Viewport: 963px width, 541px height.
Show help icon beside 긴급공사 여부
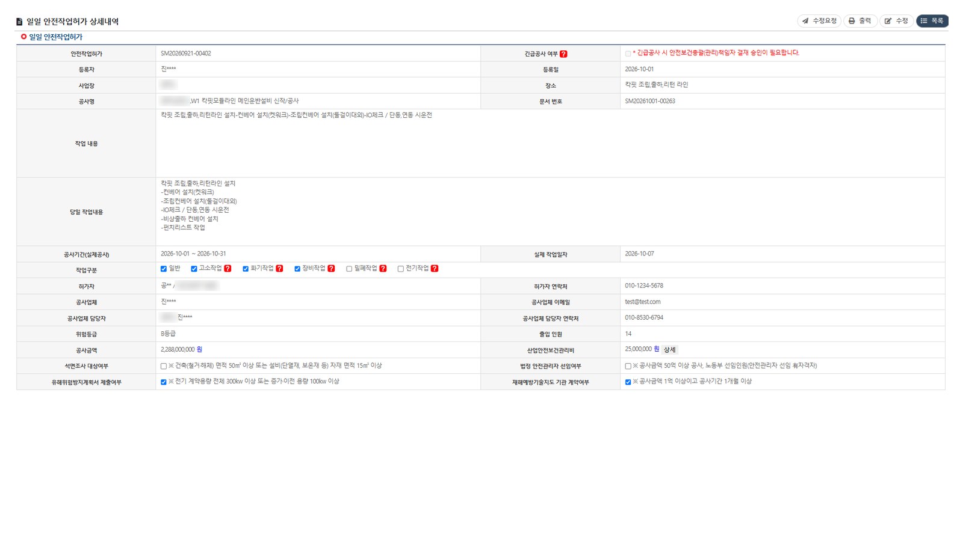pos(563,54)
